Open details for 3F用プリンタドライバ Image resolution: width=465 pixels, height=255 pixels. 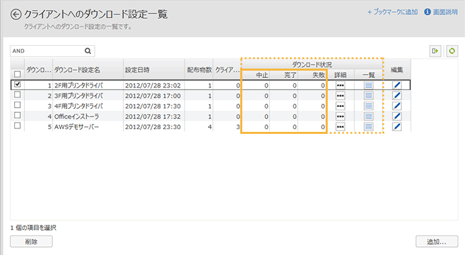(x=341, y=96)
